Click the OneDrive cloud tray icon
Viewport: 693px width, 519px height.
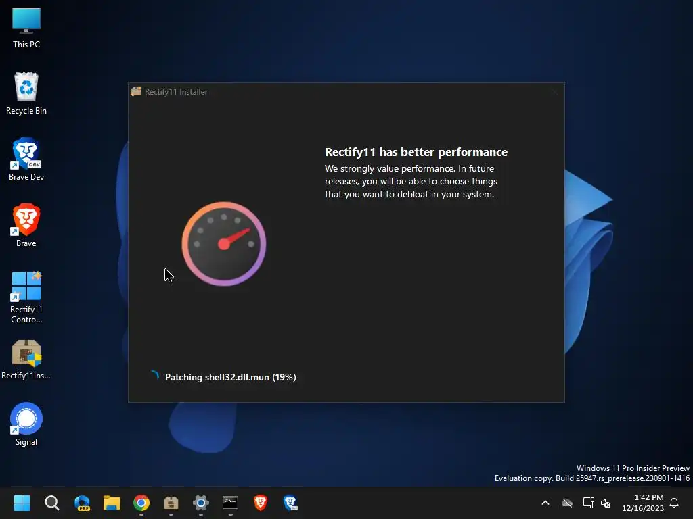point(567,503)
